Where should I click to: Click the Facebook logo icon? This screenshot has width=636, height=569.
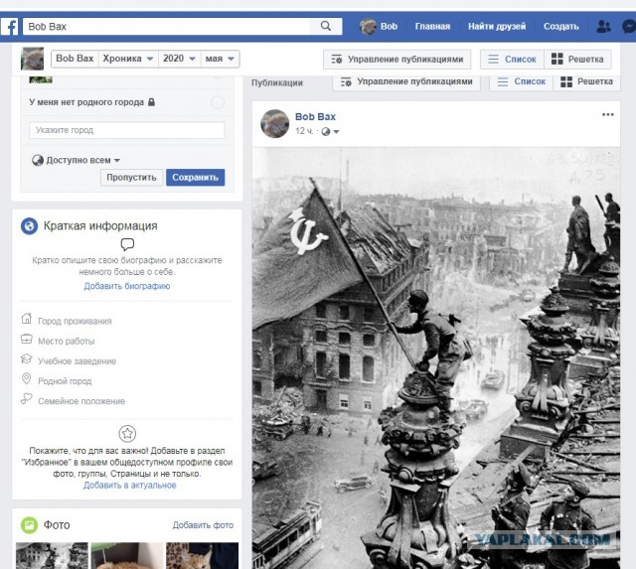point(9,27)
